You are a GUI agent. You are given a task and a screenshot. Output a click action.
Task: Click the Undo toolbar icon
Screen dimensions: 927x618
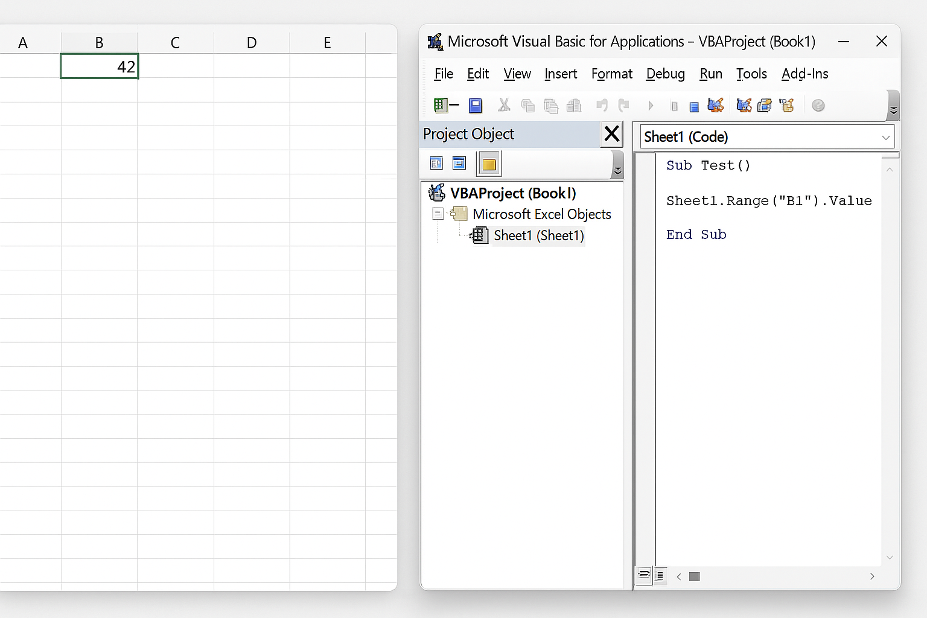pyautogui.click(x=602, y=106)
